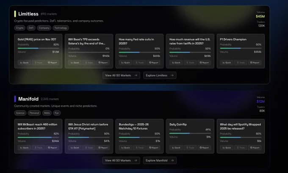
Task: Open the Bundesliga 2025-26 Matchday 10 market
Action: pos(134,126)
